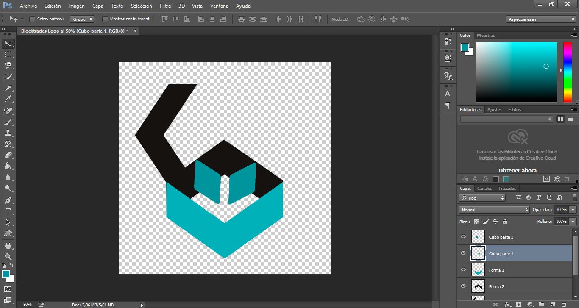Open the Opacidad dropdown arrow

click(573, 210)
